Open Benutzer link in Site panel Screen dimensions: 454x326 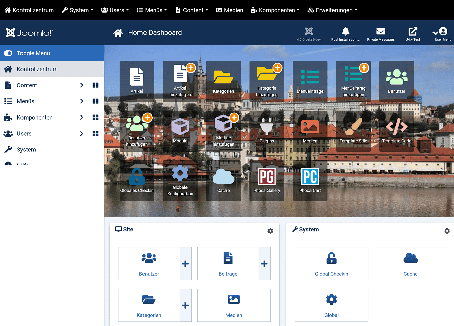click(x=149, y=264)
